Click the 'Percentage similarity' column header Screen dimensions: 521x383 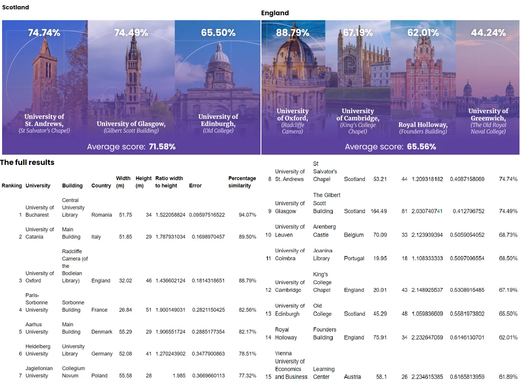242,182
